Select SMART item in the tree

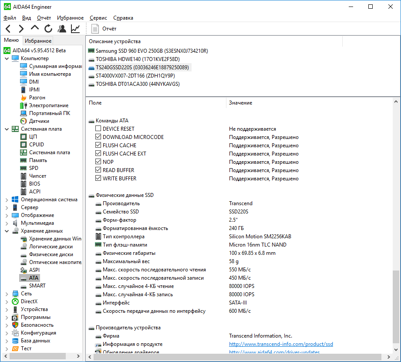(x=37, y=286)
